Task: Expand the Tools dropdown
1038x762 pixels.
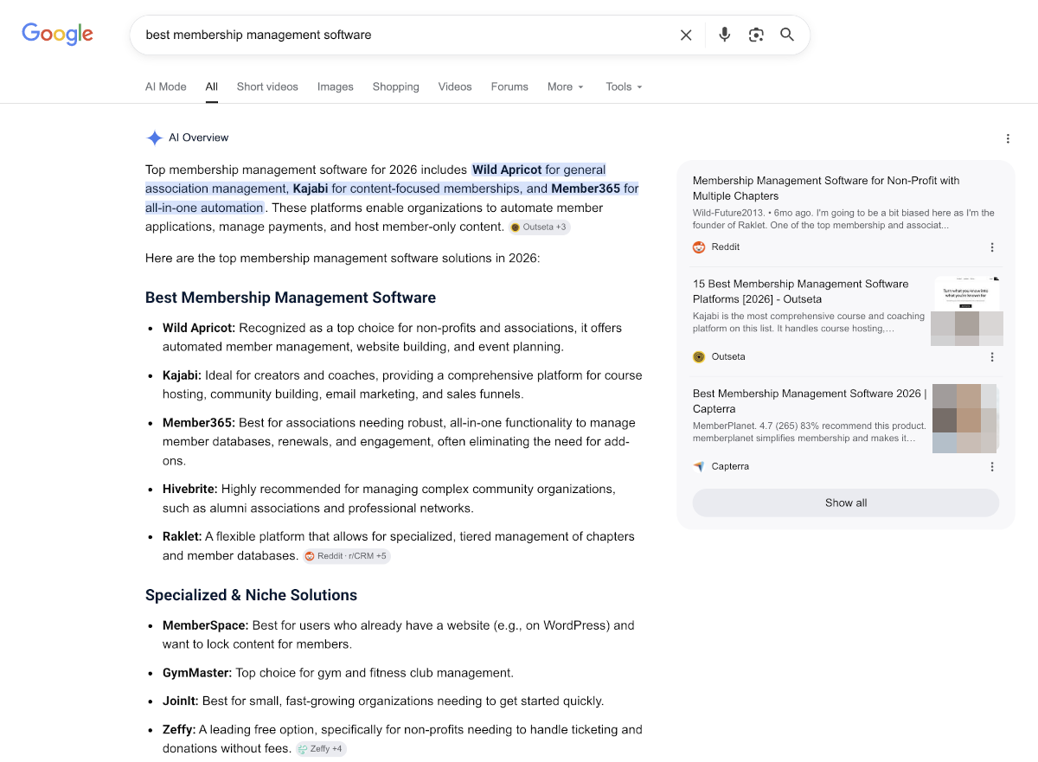Action: click(x=625, y=86)
